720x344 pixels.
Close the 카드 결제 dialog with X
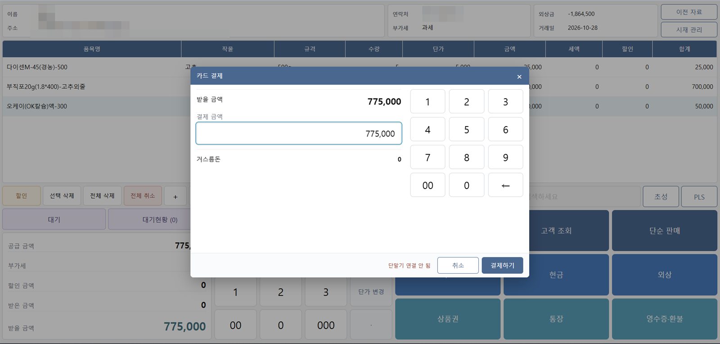click(519, 77)
